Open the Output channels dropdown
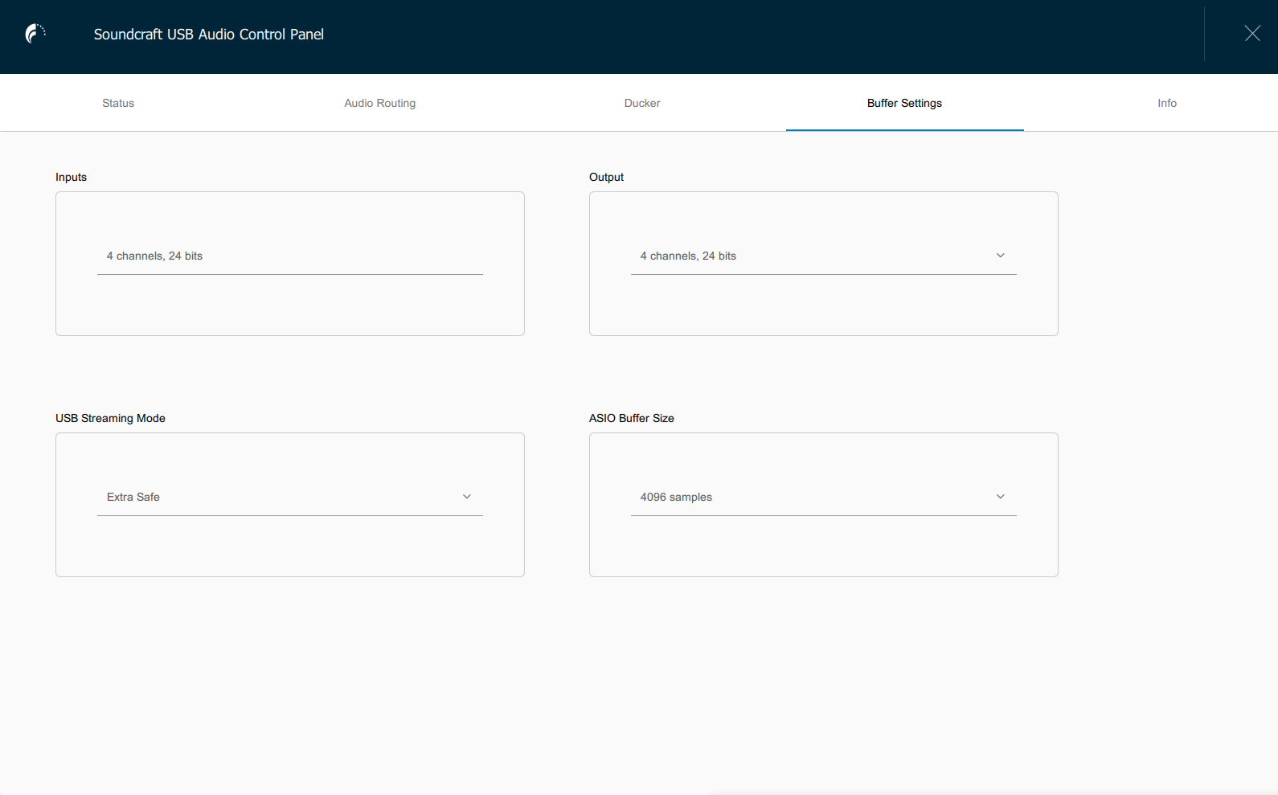This screenshot has height=795, width=1278. click(824, 256)
